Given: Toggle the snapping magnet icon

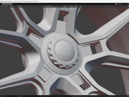Looking at the screenshot, I should (x=64, y=6).
